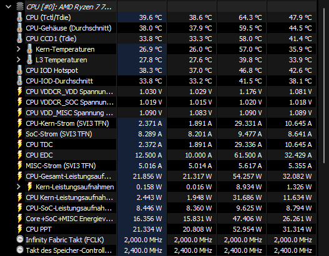329x256 pixels.
Task: Click lightning icon for CPU-Gesamt-Leistungsaufnahme
Action: pyautogui.click(x=19, y=176)
